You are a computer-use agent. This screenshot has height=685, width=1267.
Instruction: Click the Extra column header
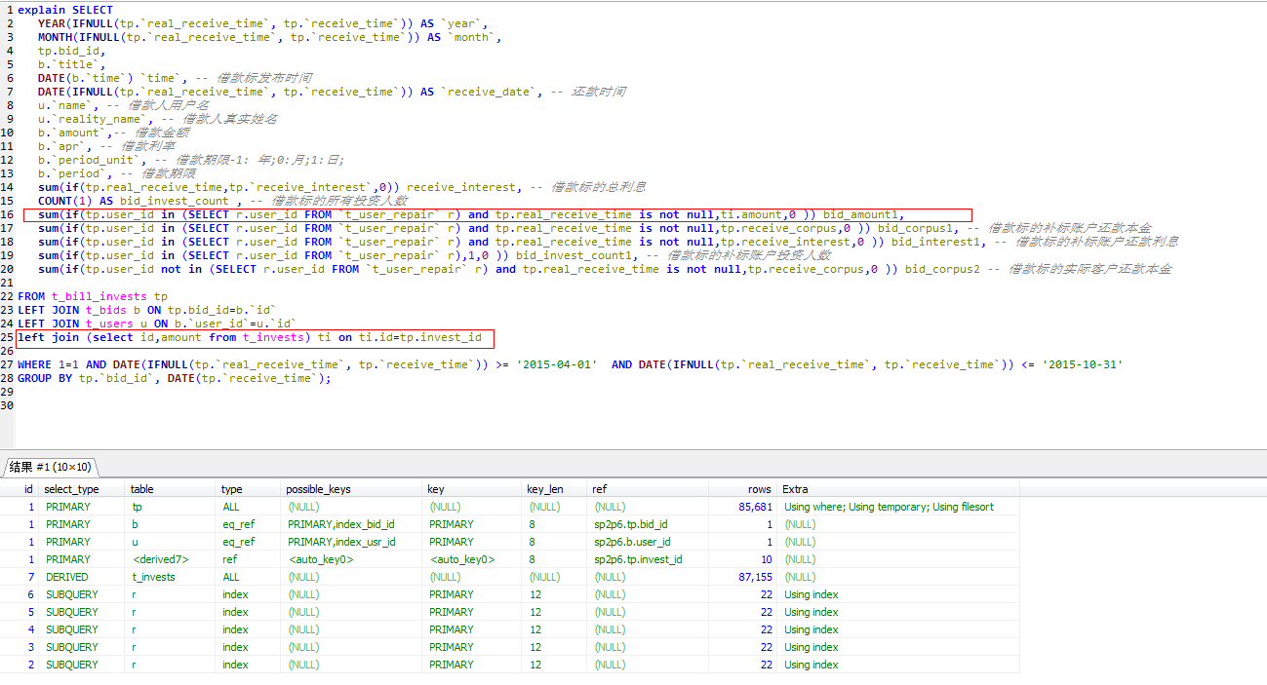coord(795,489)
